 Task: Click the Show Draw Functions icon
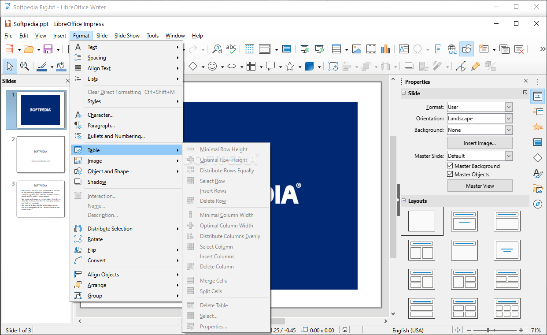coord(466,49)
